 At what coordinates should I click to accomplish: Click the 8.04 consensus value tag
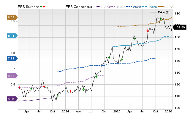(x=12, y=36)
